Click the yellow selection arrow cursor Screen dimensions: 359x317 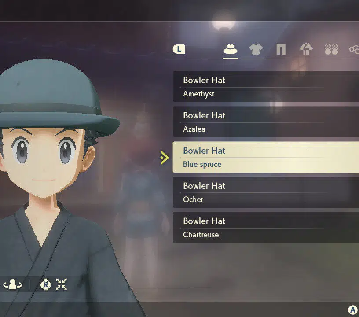(x=165, y=157)
